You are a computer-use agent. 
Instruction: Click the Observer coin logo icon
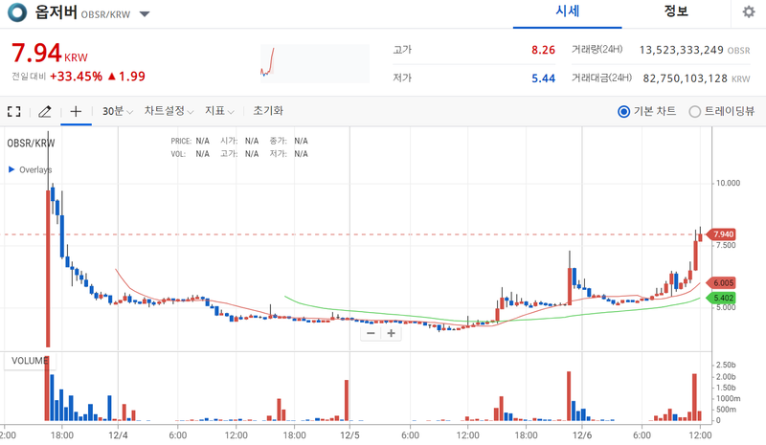pyautogui.click(x=17, y=12)
